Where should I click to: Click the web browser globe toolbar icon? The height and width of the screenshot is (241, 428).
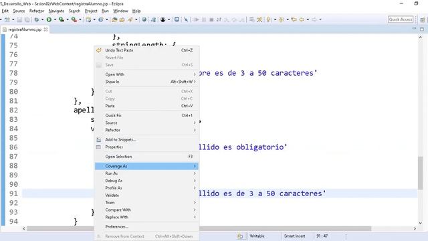tap(144, 19)
